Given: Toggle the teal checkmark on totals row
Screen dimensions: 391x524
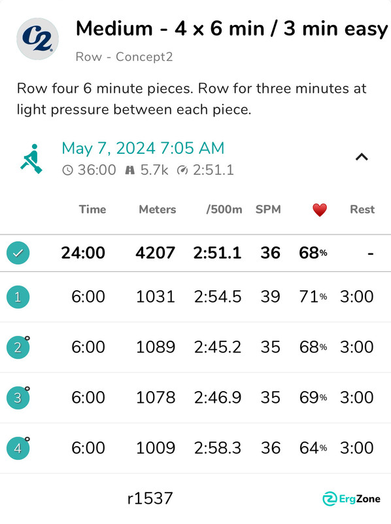Looking at the screenshot, I should pyautogui.click(x=18, y=253).
